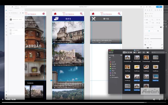The height and width of the screenshot is (105, 168).
Task: Toggle the fill checkbox
Action: coord(145,45)
